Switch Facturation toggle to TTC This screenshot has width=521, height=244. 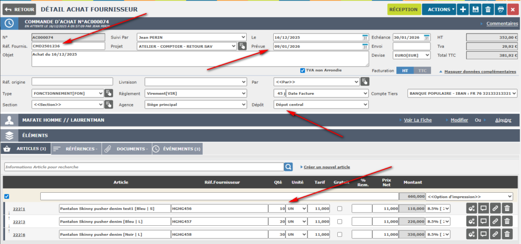click(x=422, y=71)
